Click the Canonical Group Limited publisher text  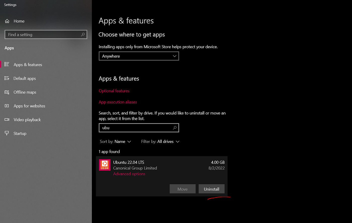pos(135,168)
